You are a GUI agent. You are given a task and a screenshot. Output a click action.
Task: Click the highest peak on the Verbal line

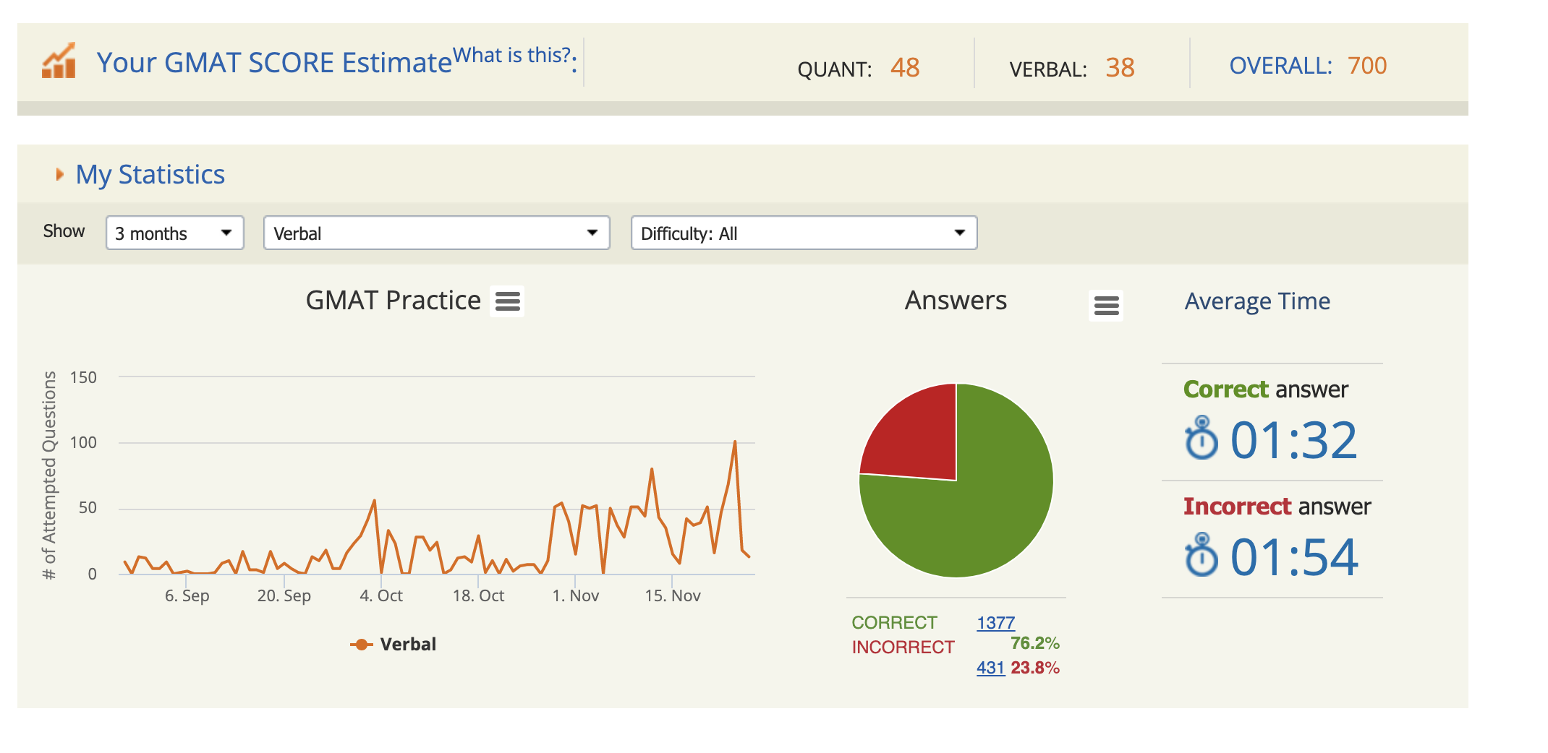tap(735, 442)
